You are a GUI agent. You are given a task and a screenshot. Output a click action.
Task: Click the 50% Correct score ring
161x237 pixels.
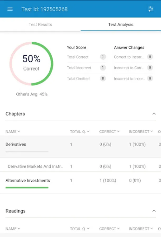(x=31, y=63)
